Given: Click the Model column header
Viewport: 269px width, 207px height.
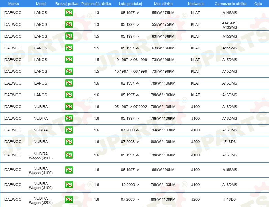Looking at the screenshot, I should (41, 4).
